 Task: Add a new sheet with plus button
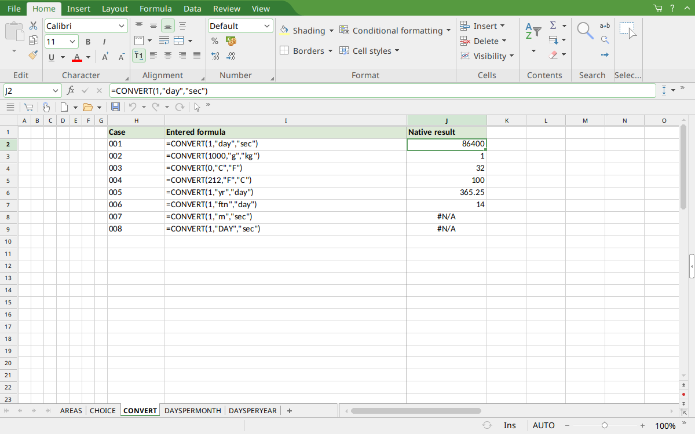click(290, 411)
